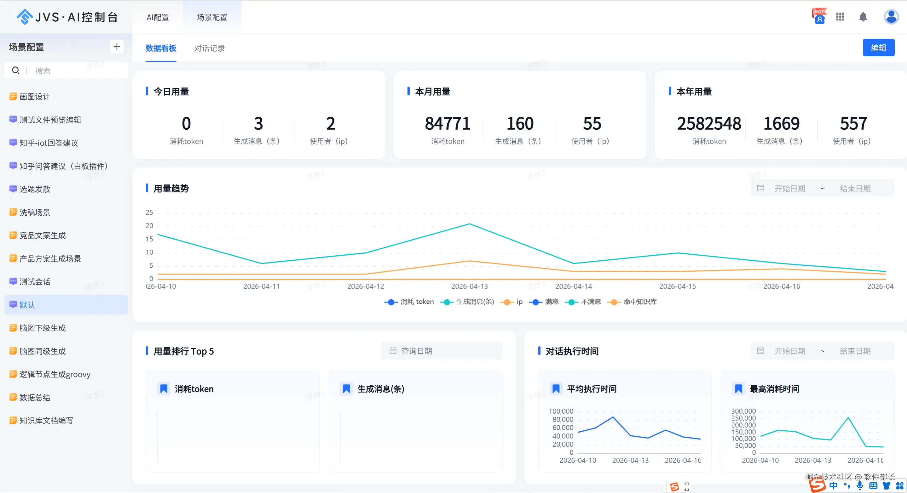Switch to the 对话记录 tab

[x=210, y=48]
